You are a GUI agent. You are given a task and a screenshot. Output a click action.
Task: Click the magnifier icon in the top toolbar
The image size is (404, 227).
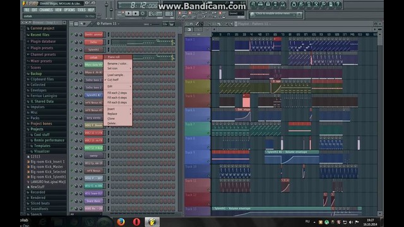click(x=323, y=4)
